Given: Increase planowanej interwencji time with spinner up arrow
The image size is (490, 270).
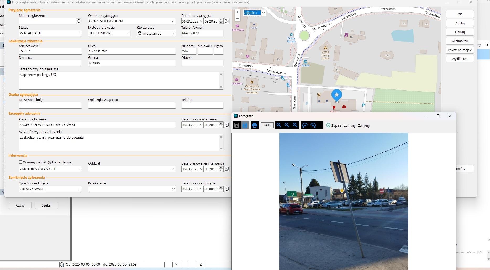Looking at the screenshot, I should coord(221,168).
